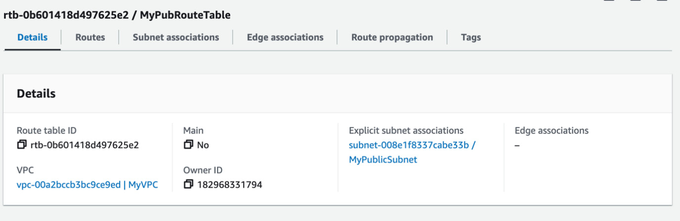
Task: View the Tags tab
Action: point(471,38)
